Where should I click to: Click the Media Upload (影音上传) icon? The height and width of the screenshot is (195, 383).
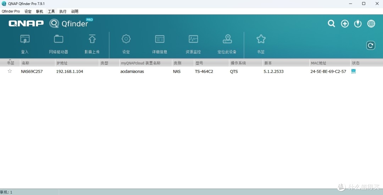tap(92, 39)
